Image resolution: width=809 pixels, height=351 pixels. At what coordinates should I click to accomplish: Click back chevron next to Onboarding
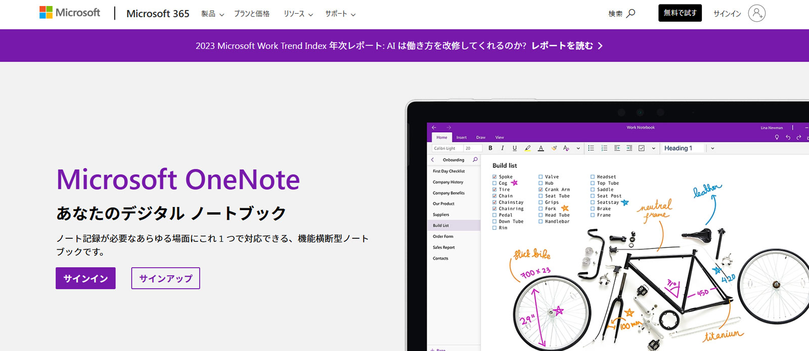(432, 160)
